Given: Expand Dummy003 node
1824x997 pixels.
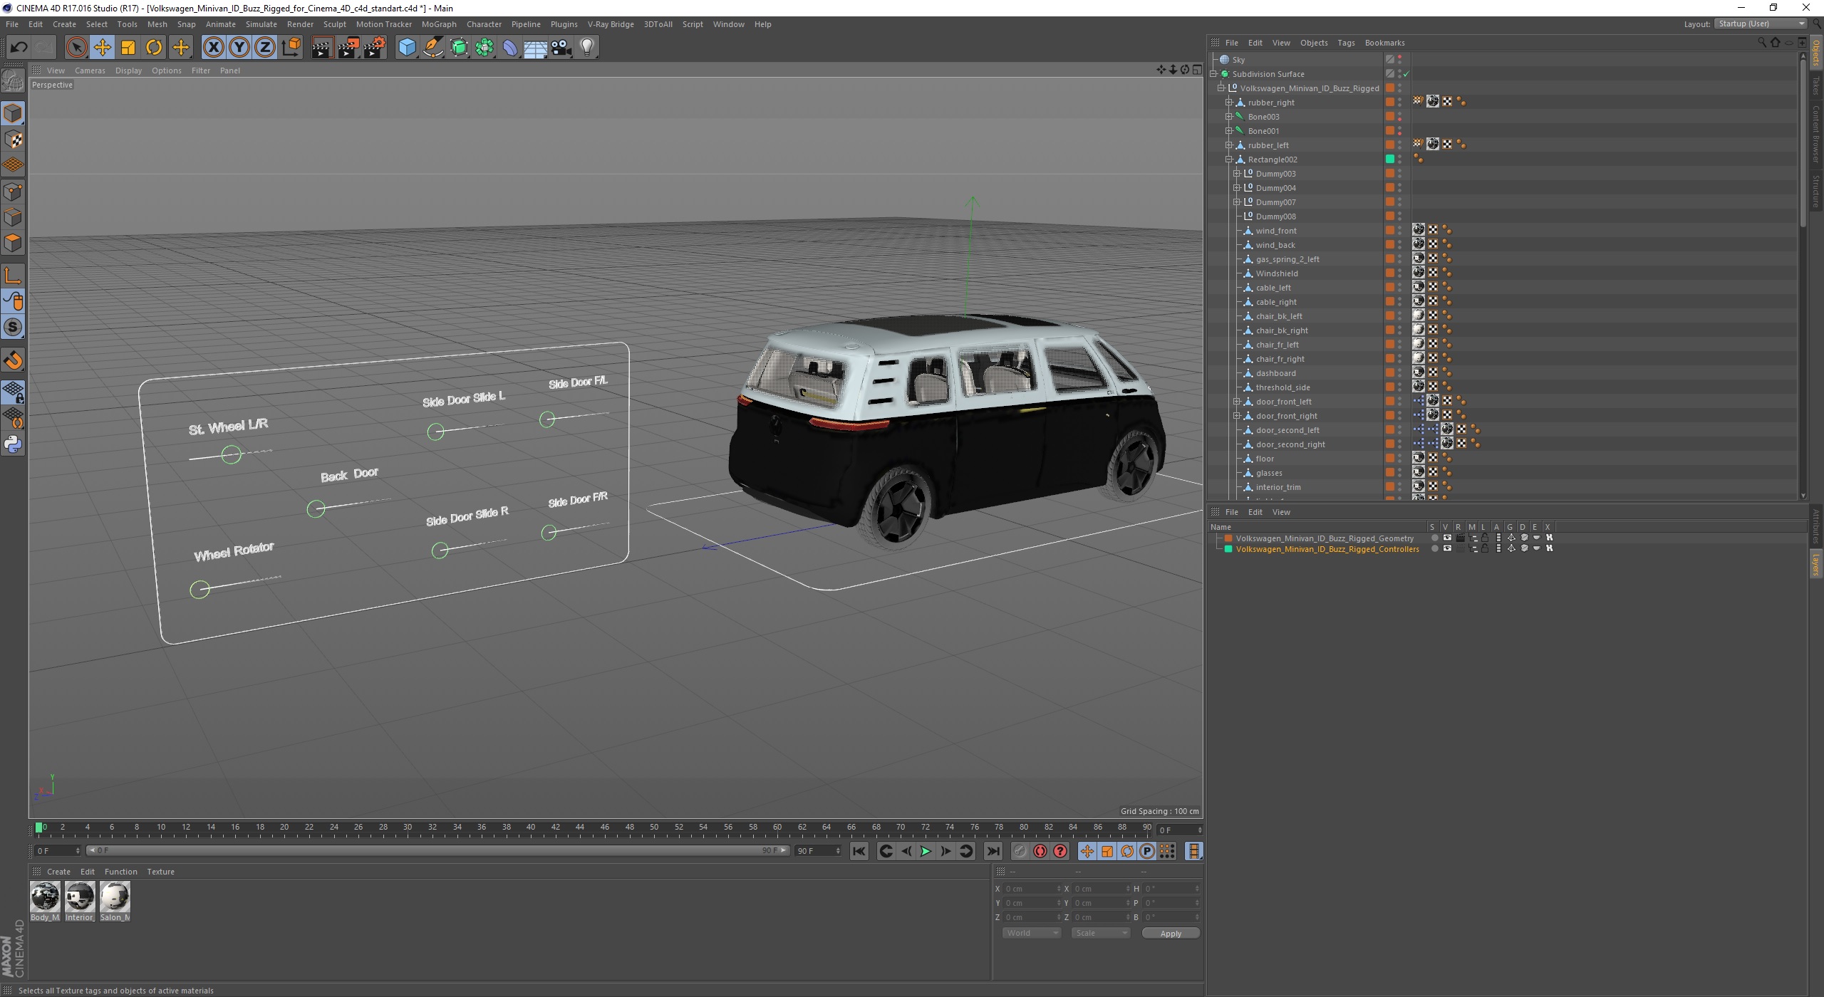Looking at the screenshot, I should coord(1237,174).
